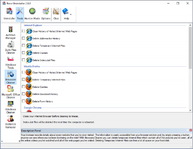Check Firefox Delete Download History
Screen dimensions: 193x149
point(23,94)
